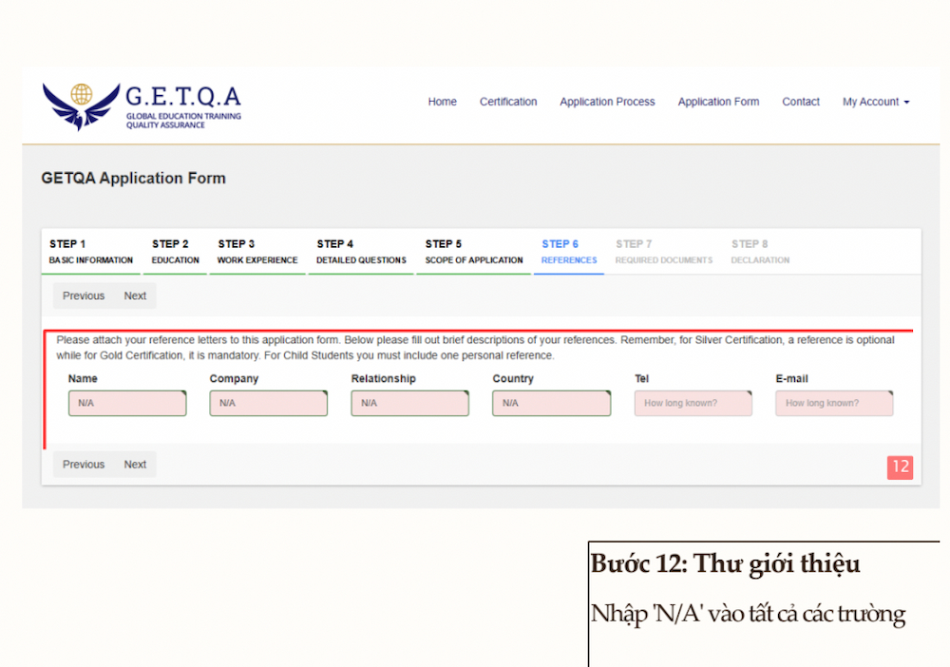
Task: Focus the Relationship input field
Action: pyautogui.click(x=409, y=403)
